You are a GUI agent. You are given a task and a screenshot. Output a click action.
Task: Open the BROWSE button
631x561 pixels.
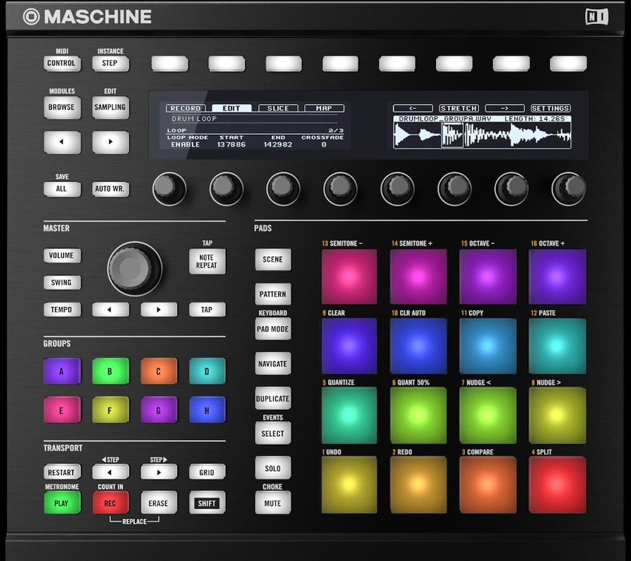click(62, 107)
